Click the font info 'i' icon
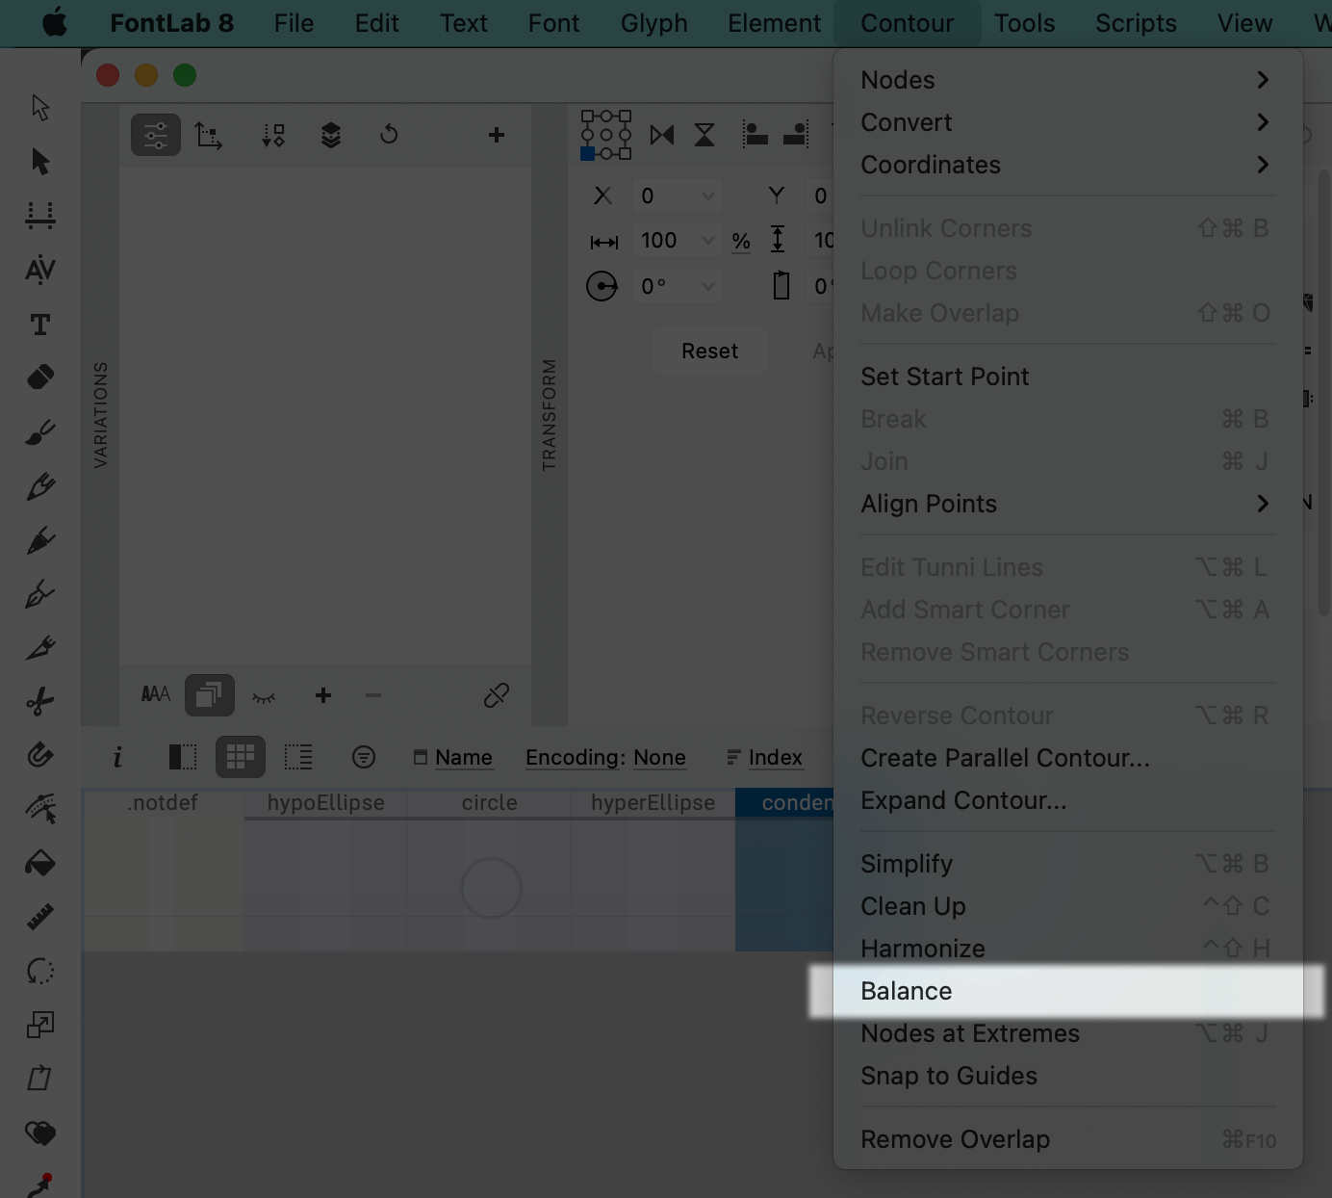 click(117, 757)
